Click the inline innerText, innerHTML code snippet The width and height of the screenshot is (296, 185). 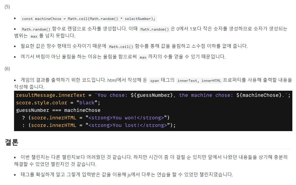point(199,81)
